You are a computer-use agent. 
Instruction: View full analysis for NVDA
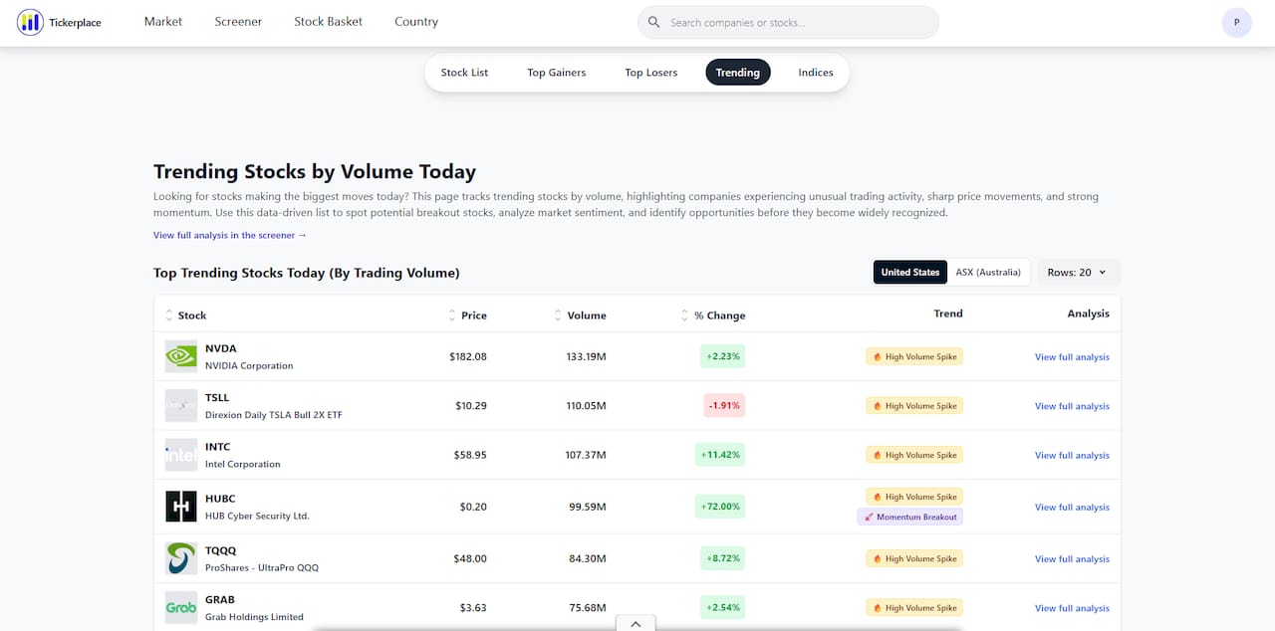(x=1072, y=356)
